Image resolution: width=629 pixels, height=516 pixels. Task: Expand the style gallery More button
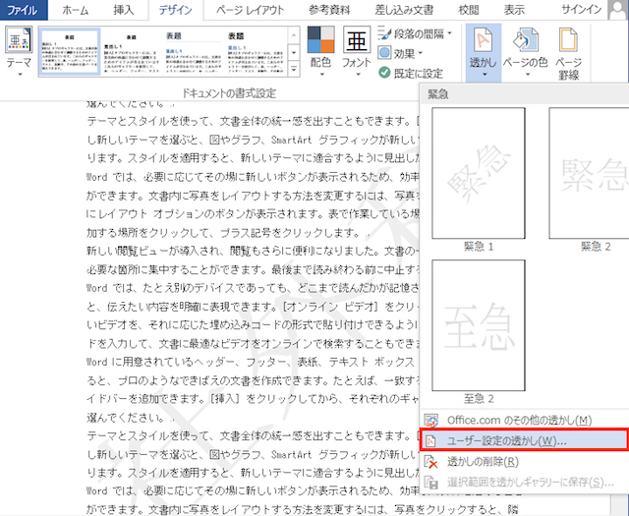point(294,70)
